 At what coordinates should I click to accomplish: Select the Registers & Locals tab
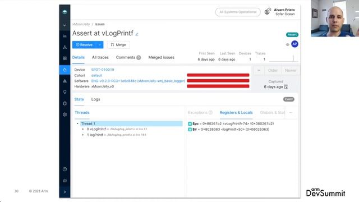(236, 112)
